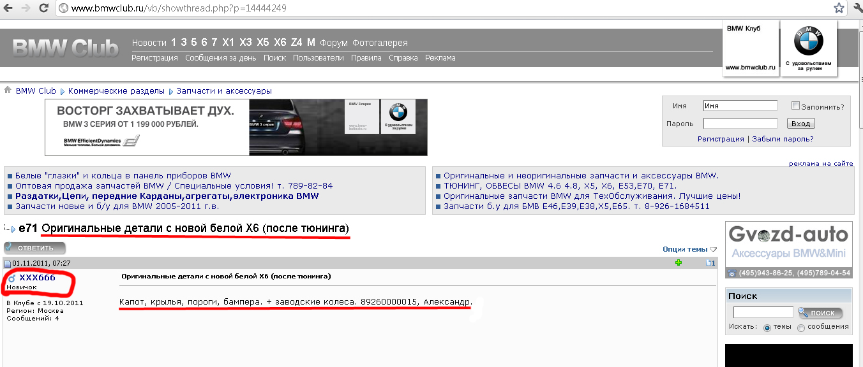Open Пользователи link
Image resolution: width=863 pixels, height=367 pixels.
coord(319,58)
